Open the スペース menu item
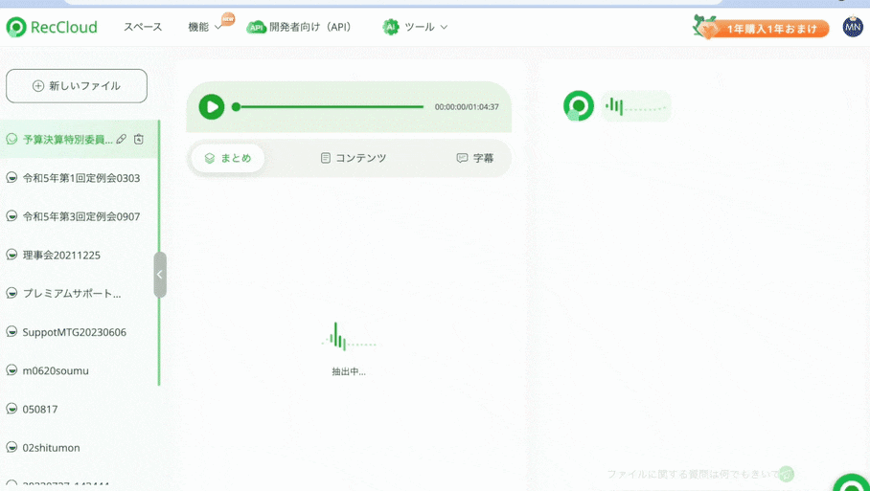This screenshot has height=491, width=870. [143, 27]
